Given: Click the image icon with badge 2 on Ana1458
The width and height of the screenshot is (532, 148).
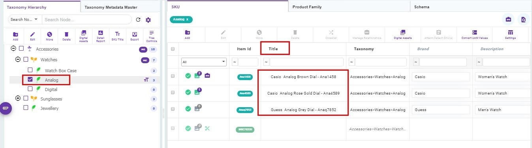Looking at the screenshot, I should click(197, 76).
